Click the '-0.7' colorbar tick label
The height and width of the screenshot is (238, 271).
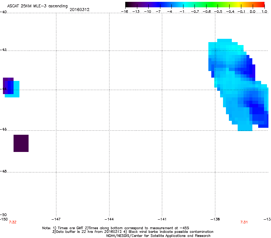[195, 12]
